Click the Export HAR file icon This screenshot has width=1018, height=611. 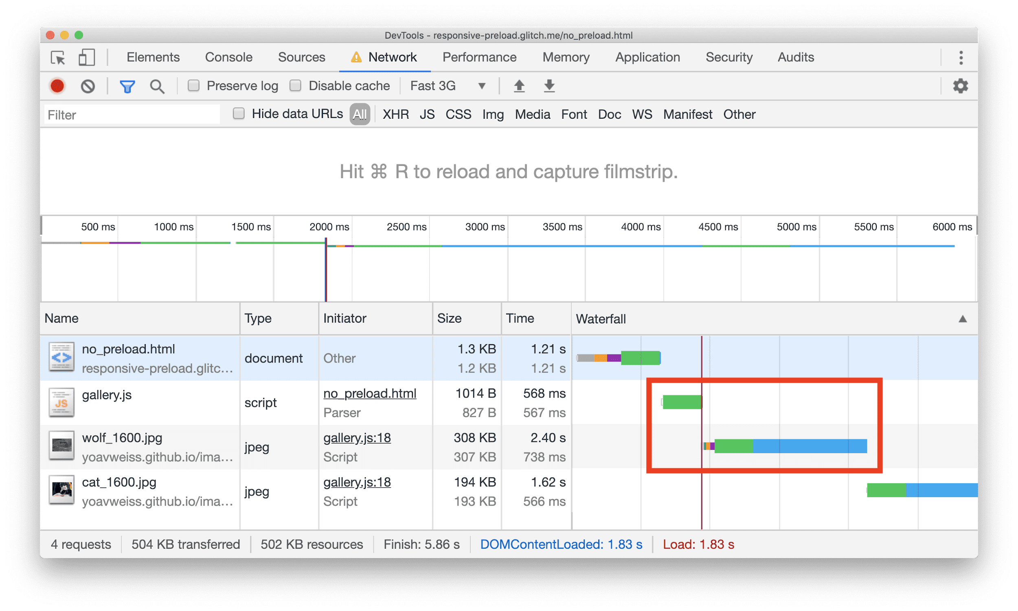pyautogui.click(x=550, y=88)
